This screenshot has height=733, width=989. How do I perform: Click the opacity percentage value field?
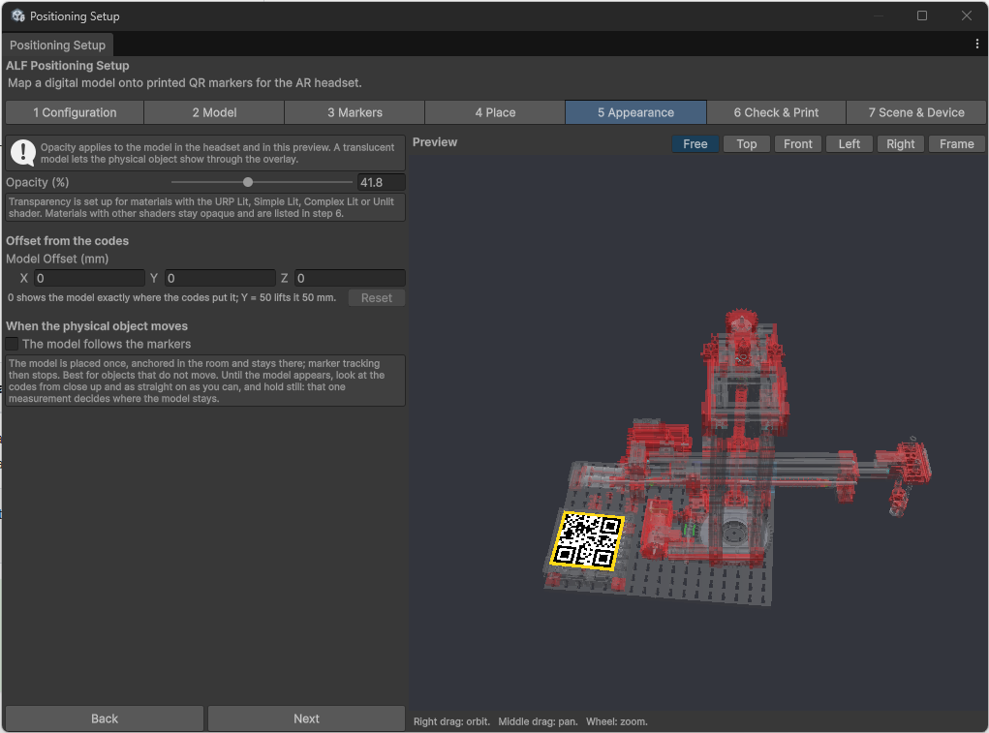coord(381,182)
